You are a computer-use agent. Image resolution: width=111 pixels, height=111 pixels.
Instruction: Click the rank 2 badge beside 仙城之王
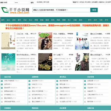pos(30,84)
